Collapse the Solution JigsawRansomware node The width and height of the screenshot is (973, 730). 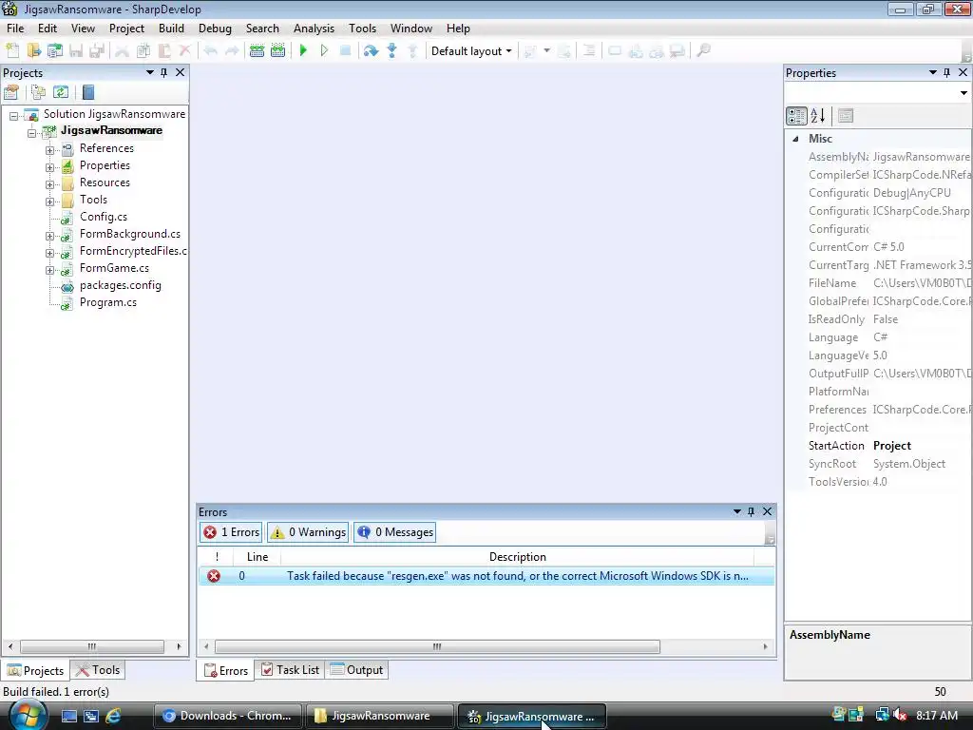[13, 116]
